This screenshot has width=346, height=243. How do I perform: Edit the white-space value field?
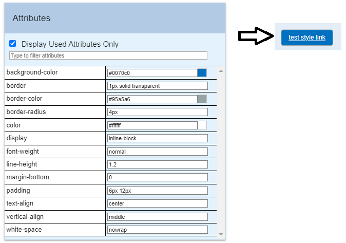158,230
